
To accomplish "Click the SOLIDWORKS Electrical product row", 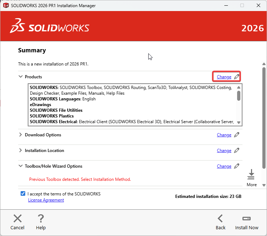I will 132,122.
